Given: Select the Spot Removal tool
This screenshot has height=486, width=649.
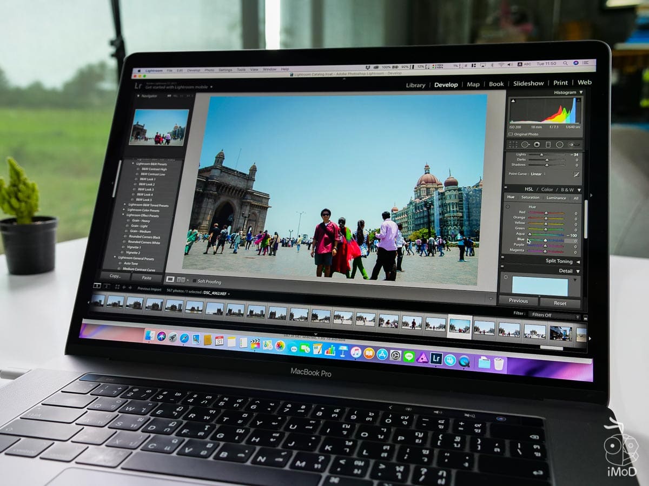Looking at the screenshot, I should click(525, 144).
